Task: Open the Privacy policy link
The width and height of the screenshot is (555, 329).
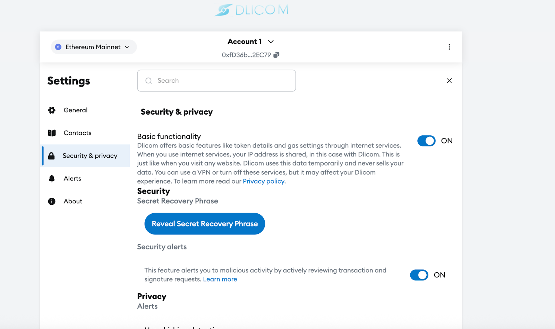Action: (264, 181)
